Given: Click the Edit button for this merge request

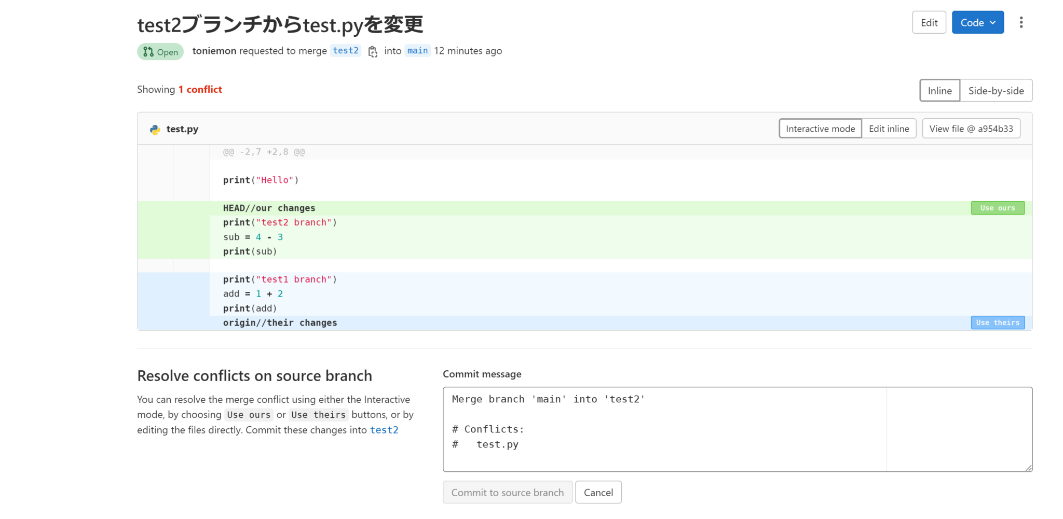Looking at the screenshot, I should click(929, 22).
